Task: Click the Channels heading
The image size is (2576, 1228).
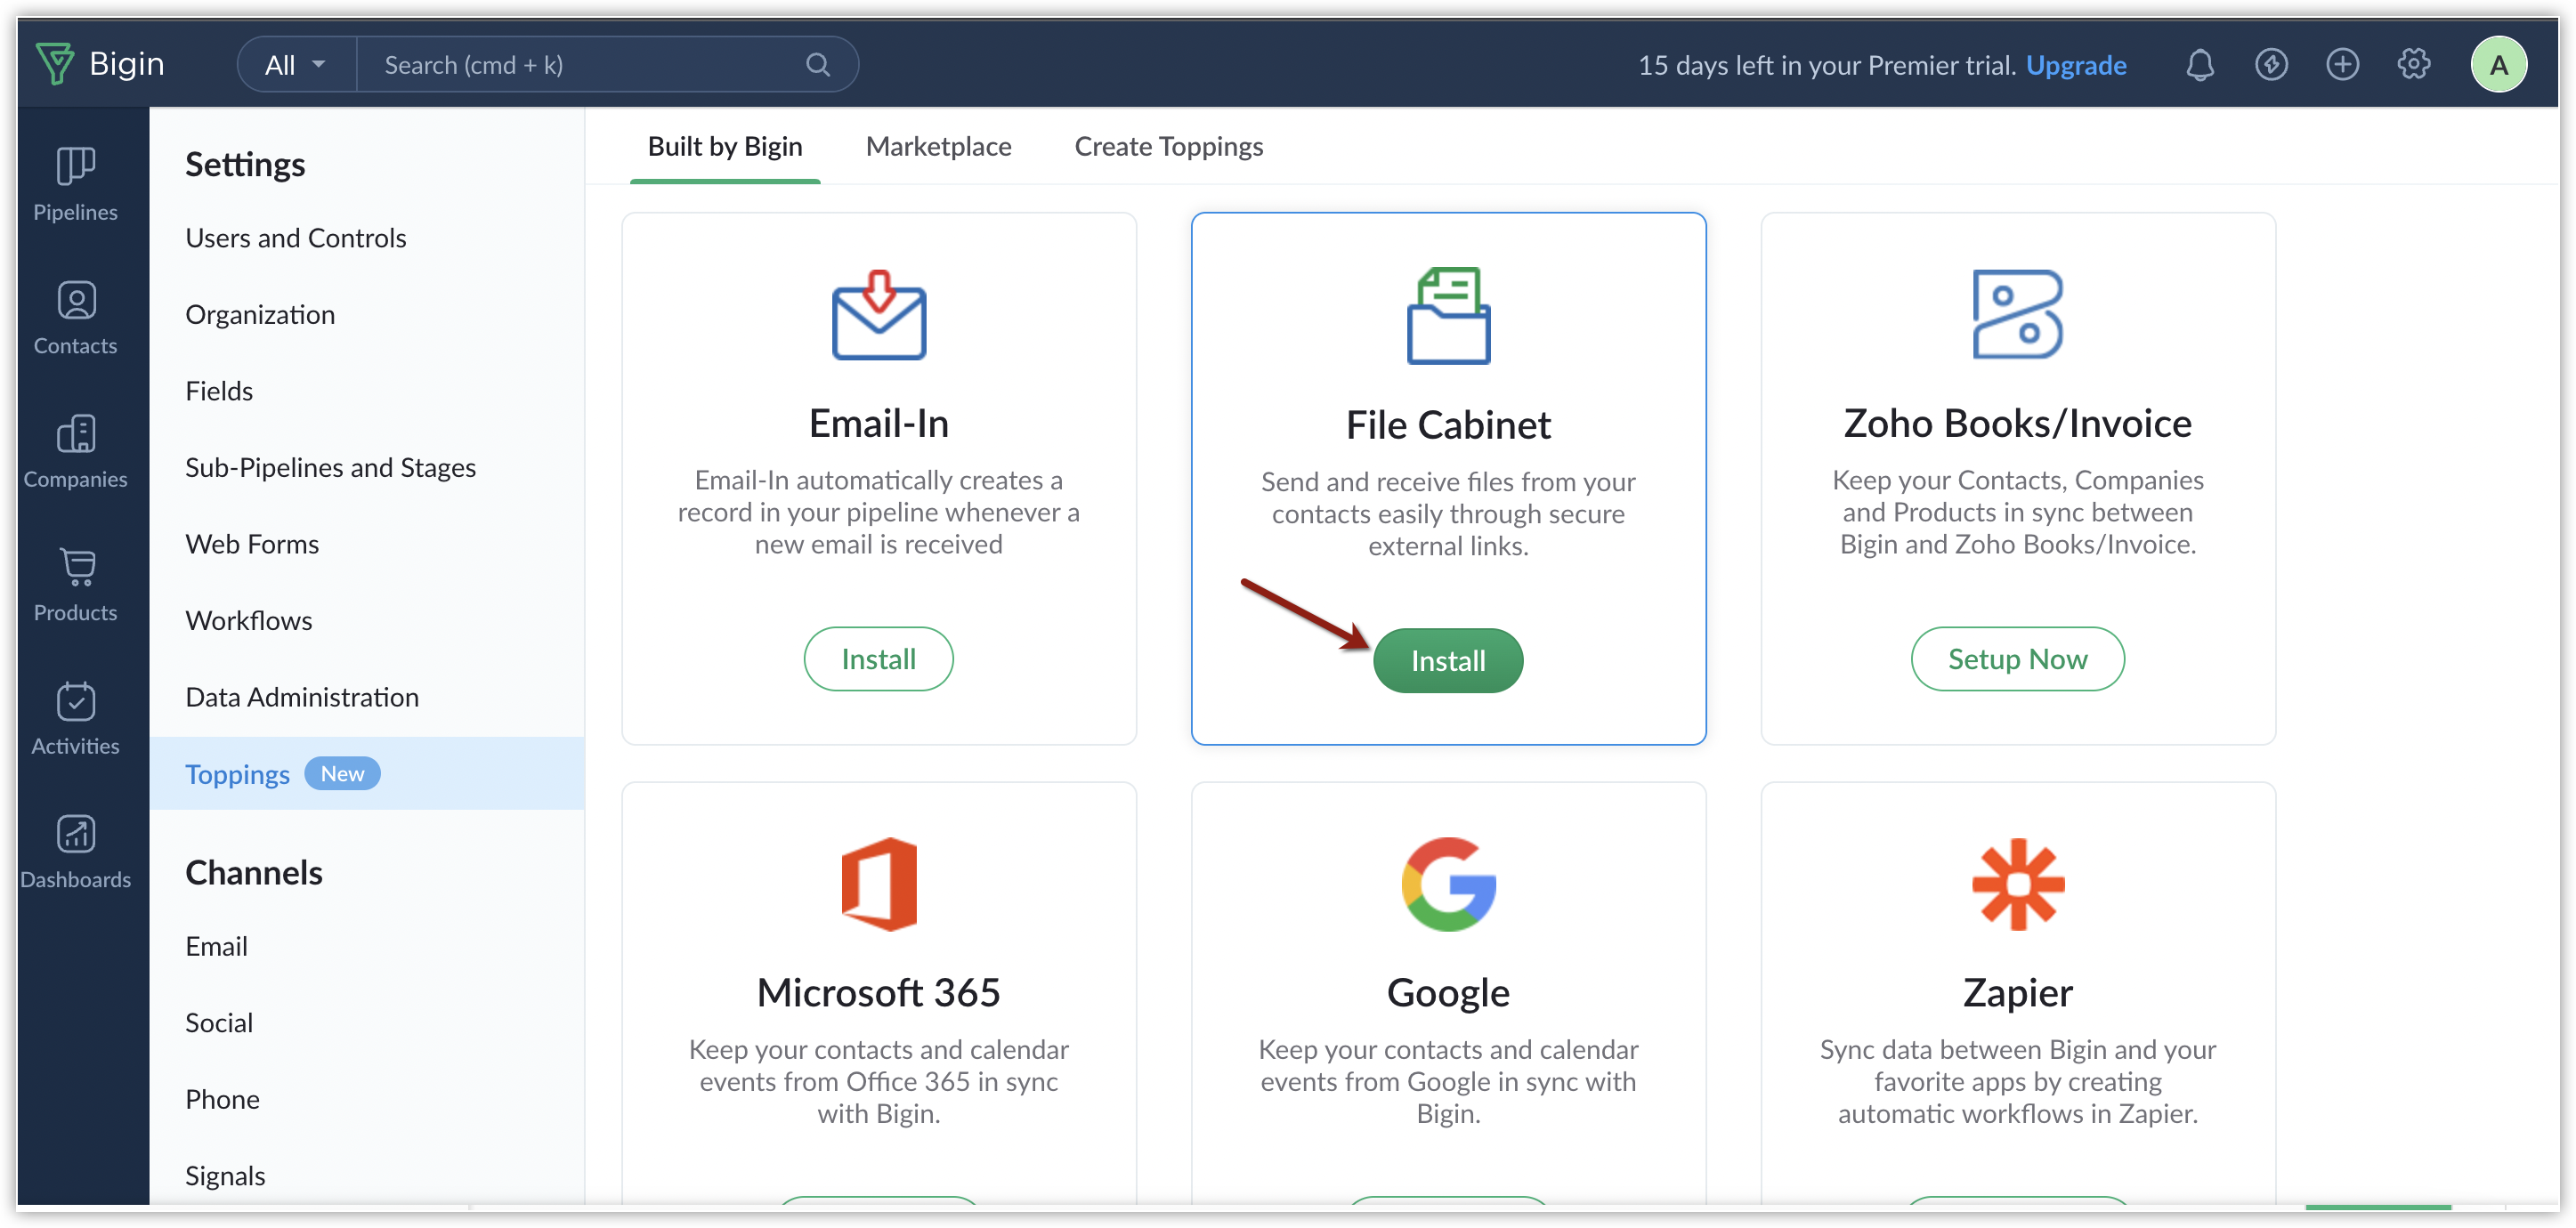Action: point(254,873)
